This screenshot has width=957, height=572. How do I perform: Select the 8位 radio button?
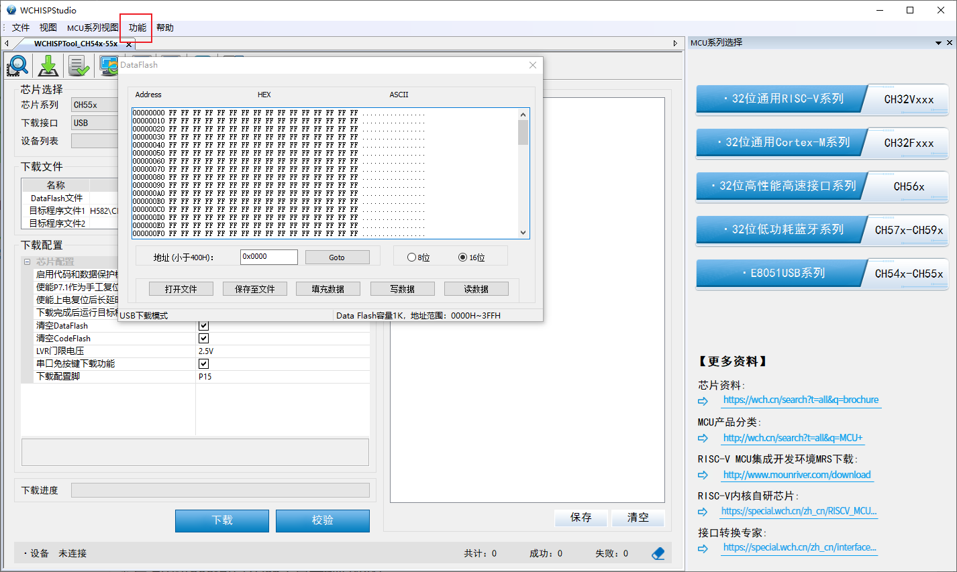click(x=411, y=258)
